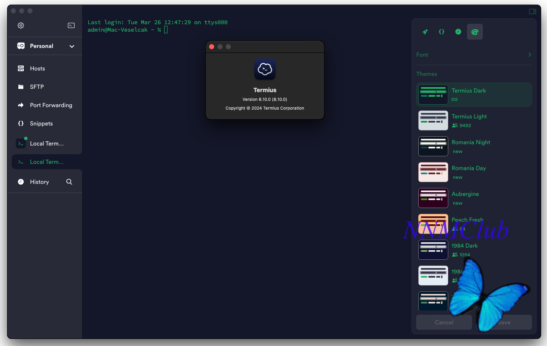
Task: Toggle the side panel icon in top-right corner
Action: pyautogui.click(x=532, y=11)
